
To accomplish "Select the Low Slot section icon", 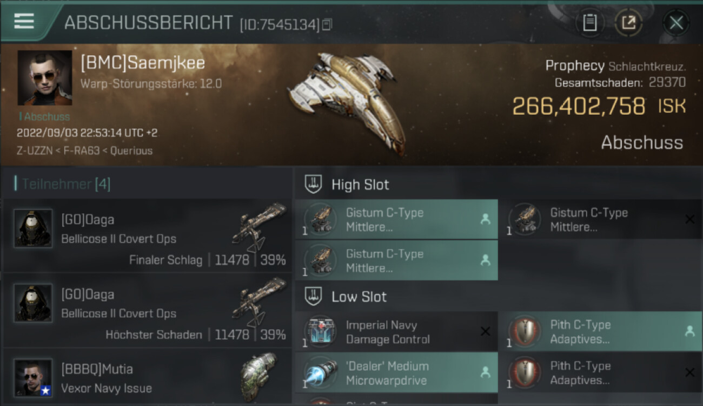I will 314,297.
